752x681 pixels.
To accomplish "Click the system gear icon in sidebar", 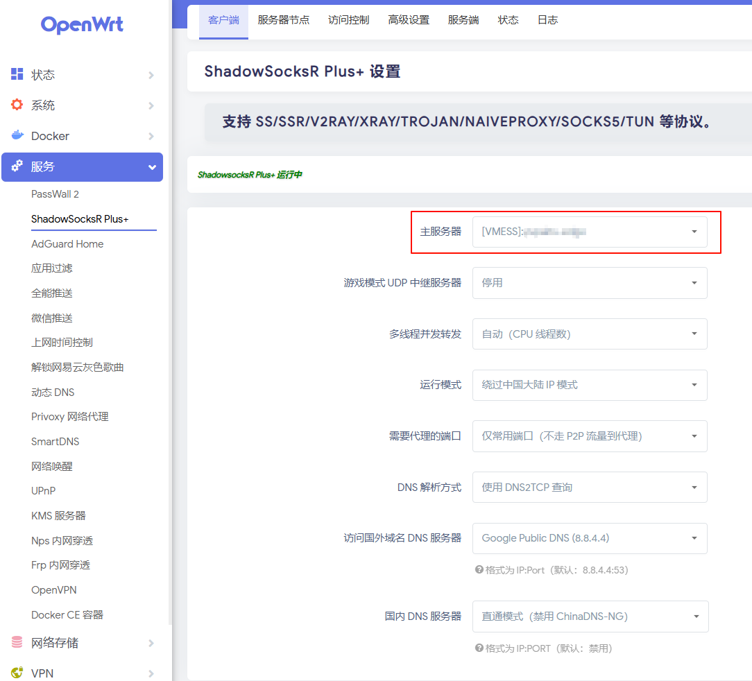I will [x=17, y=105].
